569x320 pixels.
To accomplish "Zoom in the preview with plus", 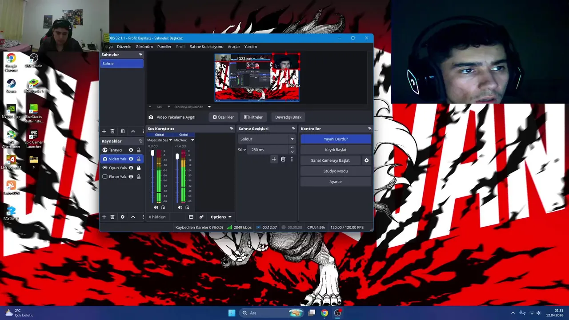I will 168,107.
